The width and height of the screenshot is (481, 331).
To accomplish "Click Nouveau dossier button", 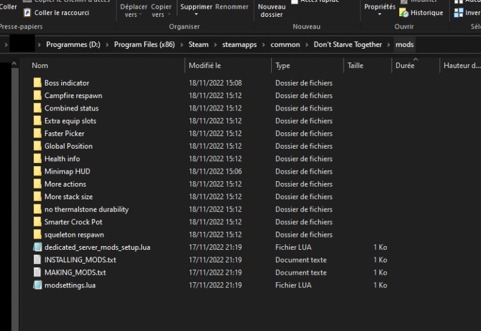I will click(272, 10).
